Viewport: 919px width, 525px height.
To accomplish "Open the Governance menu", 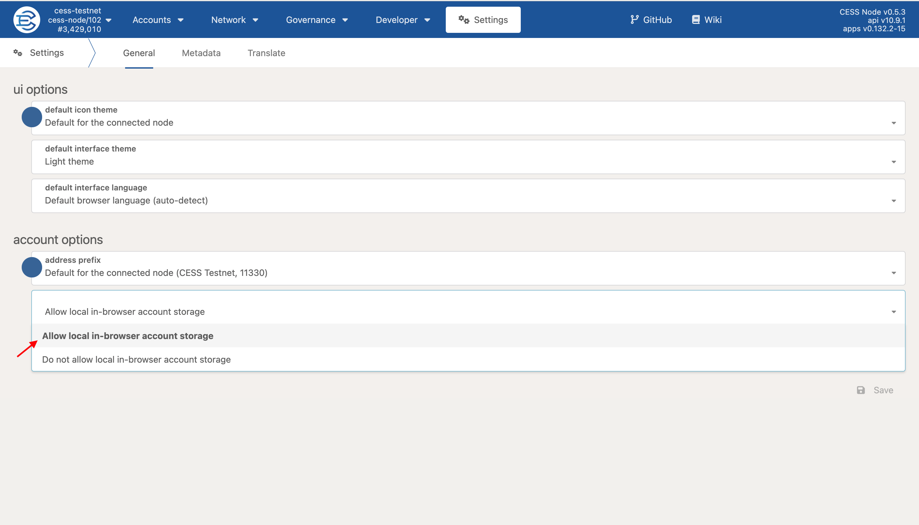I will (x=317, y=20).
